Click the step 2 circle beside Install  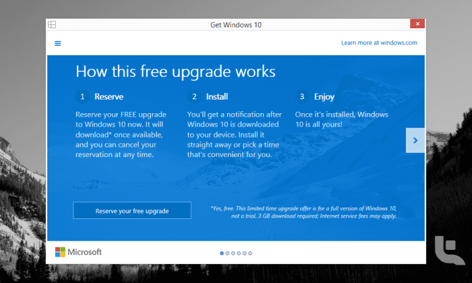(x=194, y=96)
